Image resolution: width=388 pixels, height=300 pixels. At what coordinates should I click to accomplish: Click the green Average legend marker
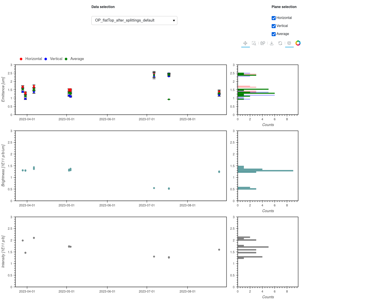[x=66, y=59]
